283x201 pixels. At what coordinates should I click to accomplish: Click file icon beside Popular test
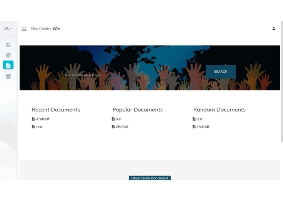pos(113,119)
